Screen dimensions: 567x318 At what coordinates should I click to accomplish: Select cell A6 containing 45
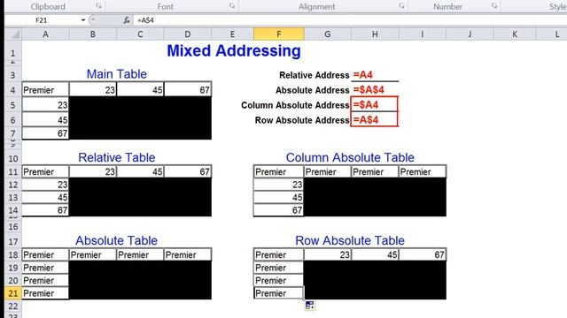(x=45, y=120)
